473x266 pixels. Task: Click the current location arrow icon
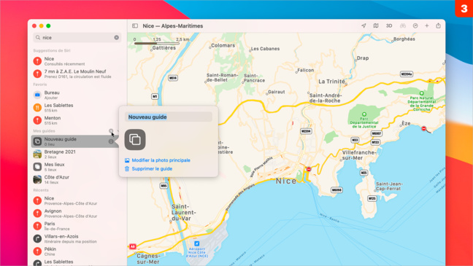(364, 26)
